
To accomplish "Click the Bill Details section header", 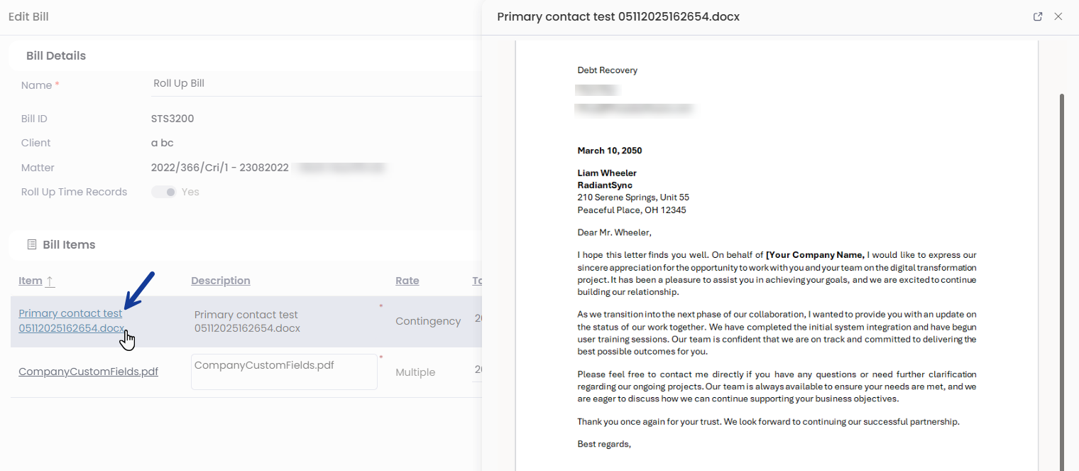I will [56, 55].
